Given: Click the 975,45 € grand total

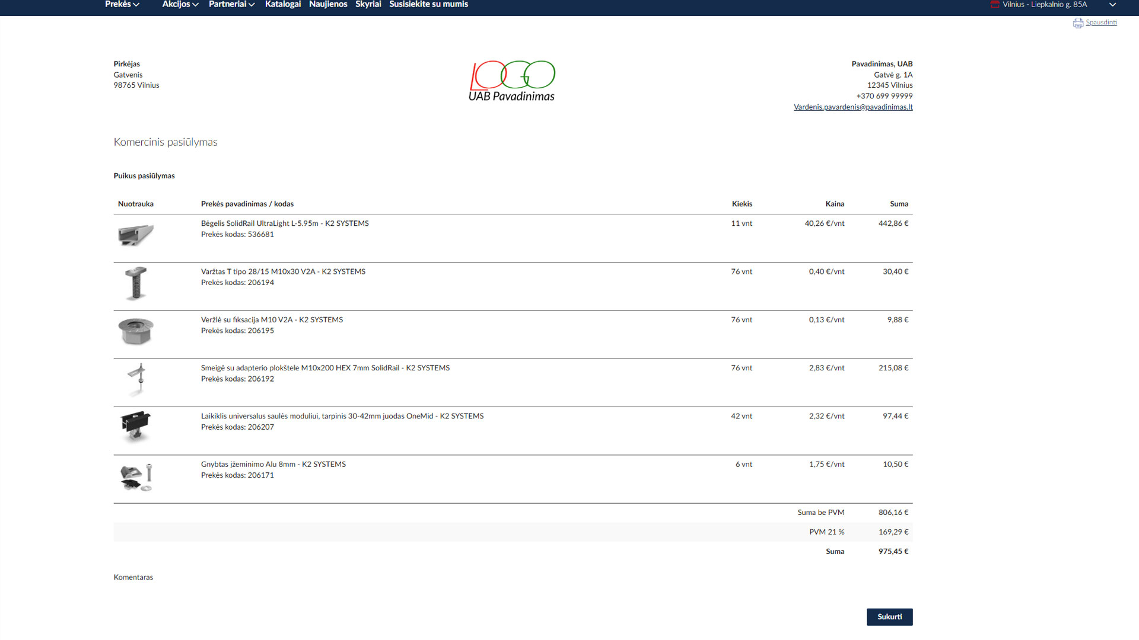Looking at the screenshot, I should [893, 552].
